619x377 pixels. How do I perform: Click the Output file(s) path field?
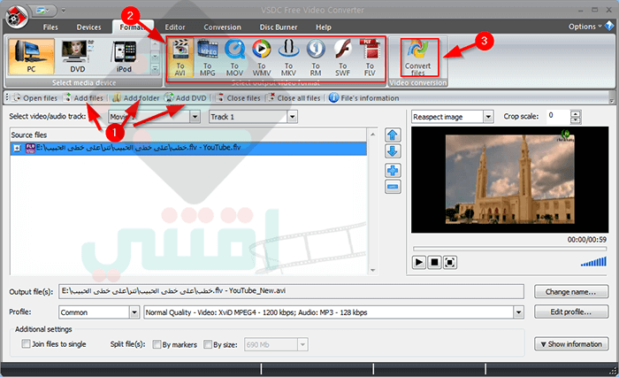(291, 292)
